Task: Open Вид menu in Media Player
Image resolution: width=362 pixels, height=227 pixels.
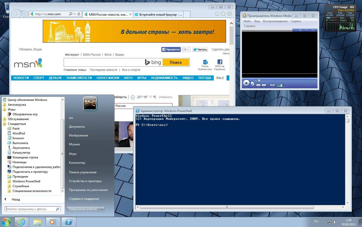Action: tap(257, 21)
